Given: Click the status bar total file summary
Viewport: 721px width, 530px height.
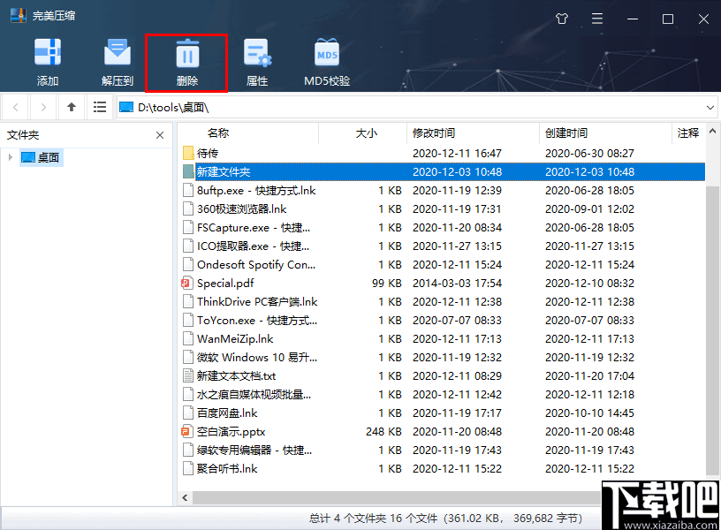Looking at the screenshot, I should click(445, 519).
